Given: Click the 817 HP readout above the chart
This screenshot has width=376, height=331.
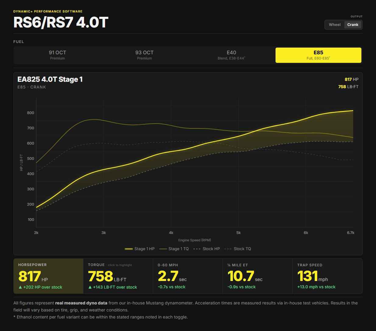Looking at the screenshot, I should [352, 79].
